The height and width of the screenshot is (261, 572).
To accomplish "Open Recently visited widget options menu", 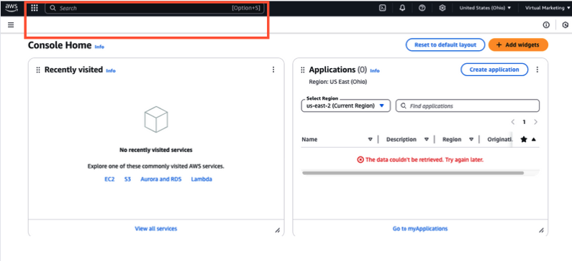I will (x=273, y=70).
